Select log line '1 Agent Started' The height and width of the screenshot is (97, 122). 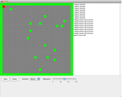pyautogui.click(x=79, y=18)
